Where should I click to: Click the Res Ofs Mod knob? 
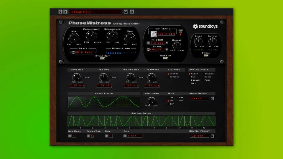click(131, 77)
